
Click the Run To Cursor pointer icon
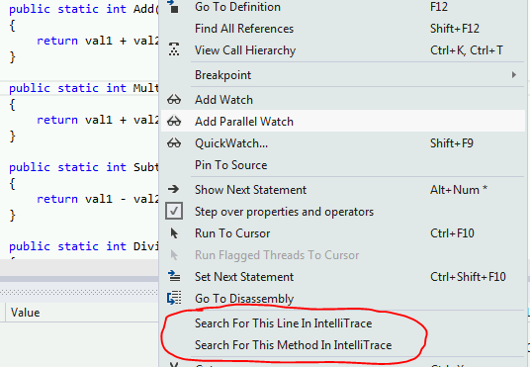tap(174, 233)
